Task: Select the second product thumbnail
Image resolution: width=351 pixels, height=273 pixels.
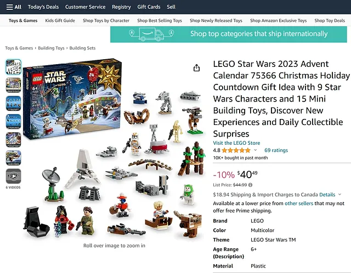Action: 13,85
